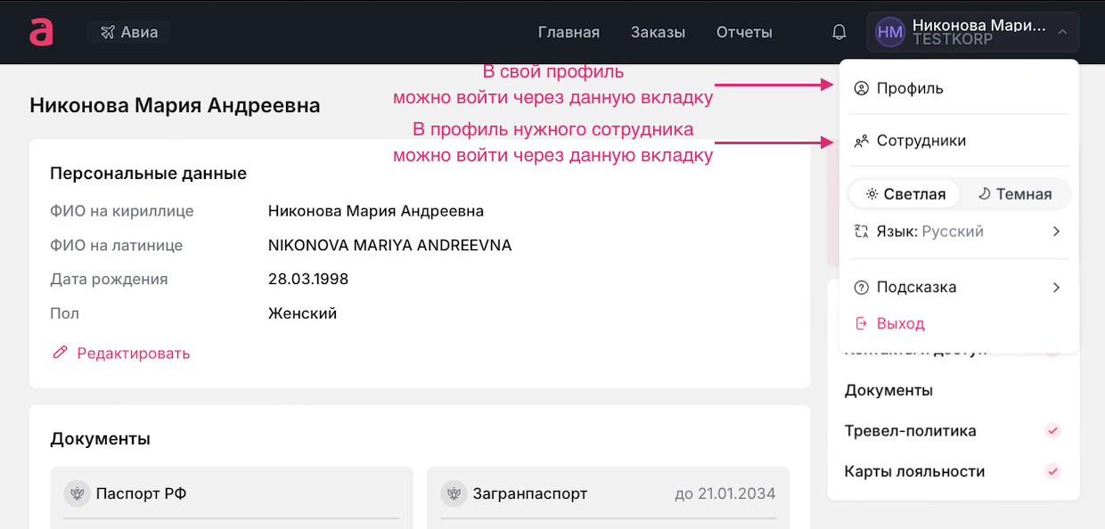Open the Загранпаспорт document card
Screen dimensions: 1105x529
click(608, 498)
